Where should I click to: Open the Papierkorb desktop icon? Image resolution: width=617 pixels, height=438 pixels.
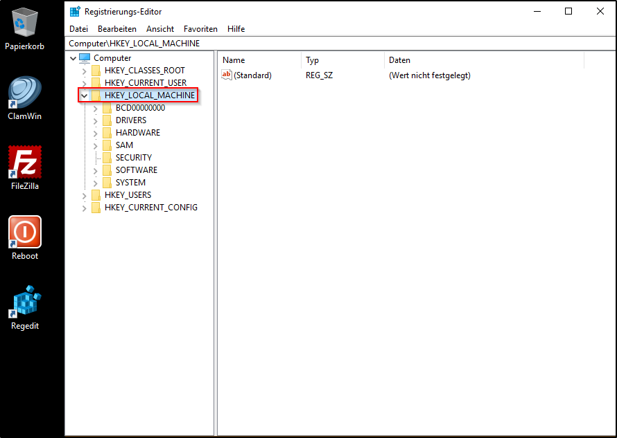pyautogui.click(x=25, y=30)
